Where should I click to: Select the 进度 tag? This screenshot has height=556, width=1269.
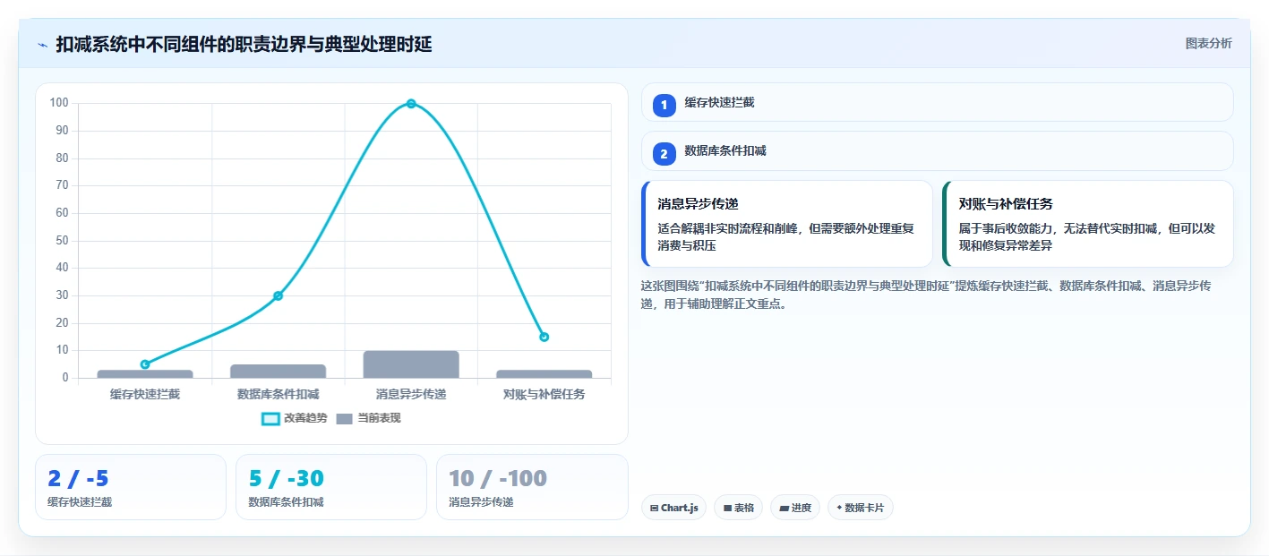tap(795, 508)
